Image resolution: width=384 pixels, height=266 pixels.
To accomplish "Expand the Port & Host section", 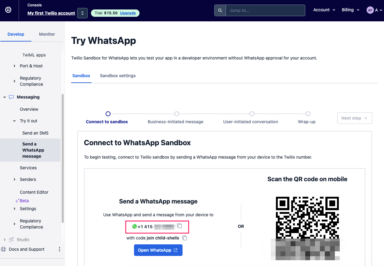I will [14, 66].
